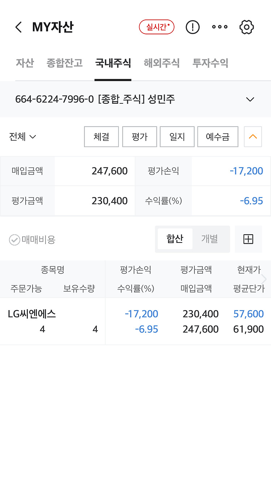Open the 투자수익 tab
The image size is (271, 480).
(210, 63)
